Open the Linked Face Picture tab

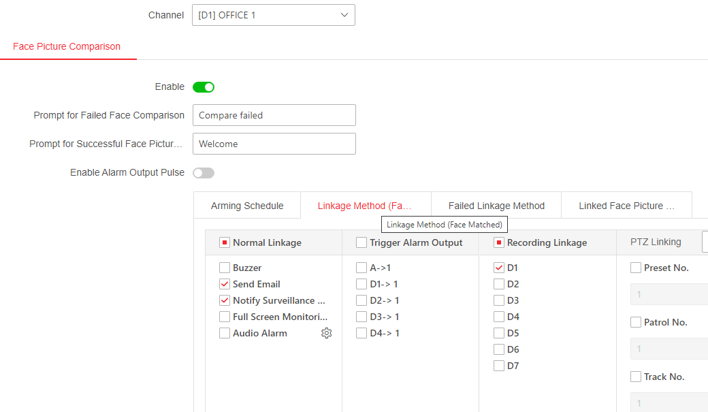tap(626, 206)
